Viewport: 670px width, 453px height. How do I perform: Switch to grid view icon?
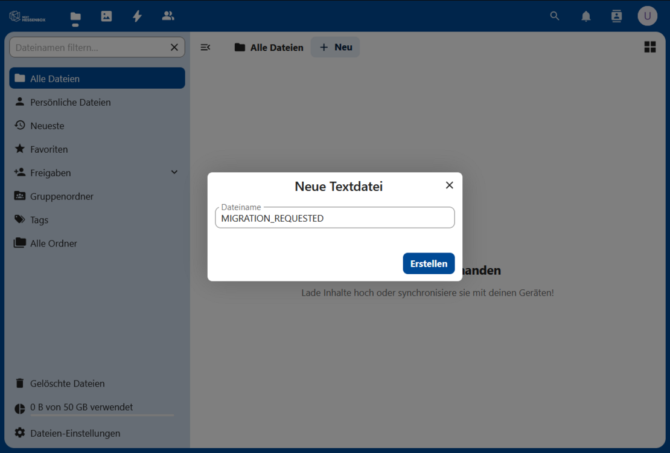649,47
